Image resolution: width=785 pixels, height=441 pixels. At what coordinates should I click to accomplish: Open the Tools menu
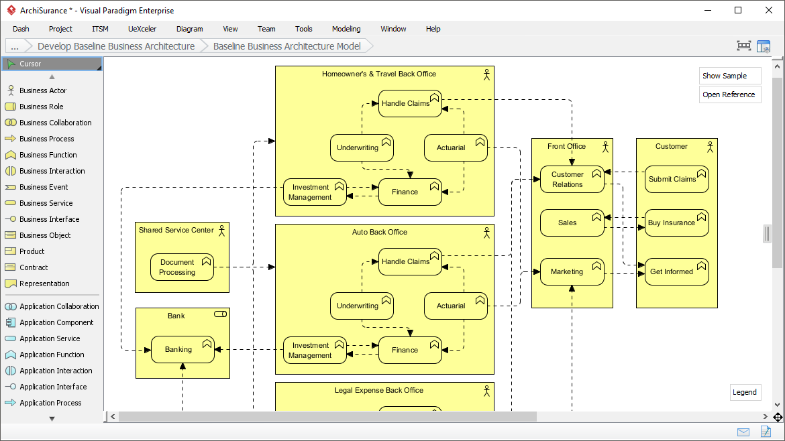[x=303, y=29]
